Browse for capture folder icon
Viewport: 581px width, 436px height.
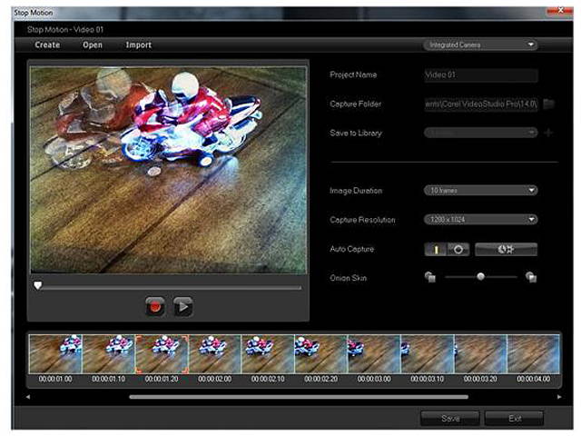pyautogui.click(x=548, y=104)
